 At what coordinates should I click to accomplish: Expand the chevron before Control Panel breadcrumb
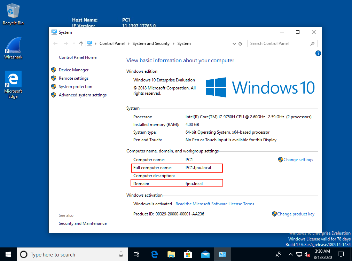pos(96,43)
